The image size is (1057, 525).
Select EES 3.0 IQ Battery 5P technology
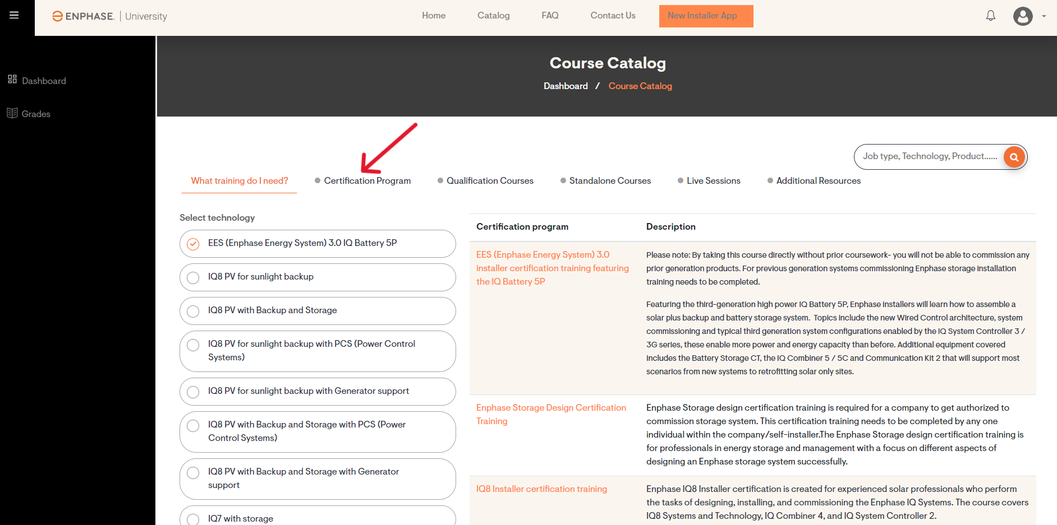coord(318,244)
